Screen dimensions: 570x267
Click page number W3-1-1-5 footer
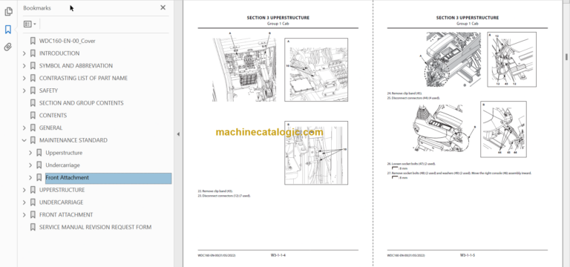pos(468,255)
